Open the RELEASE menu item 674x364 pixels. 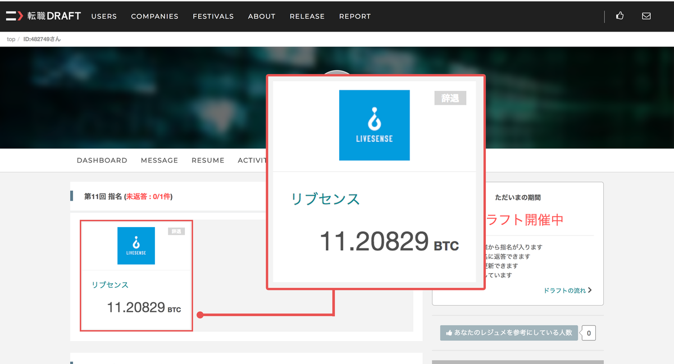click(307, 16)
